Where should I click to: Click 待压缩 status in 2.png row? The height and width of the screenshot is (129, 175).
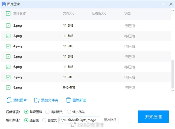tap(130, 26)
